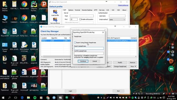Select the Recycle Bin desktop icon
Screen dimensions: 177x100
click(x=5, y=32)
